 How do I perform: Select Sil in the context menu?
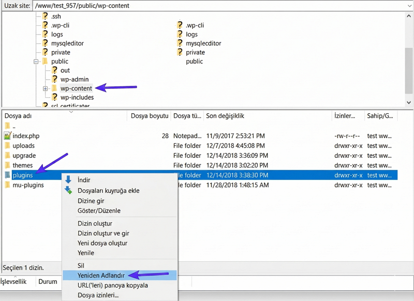(x=81, y=265)
